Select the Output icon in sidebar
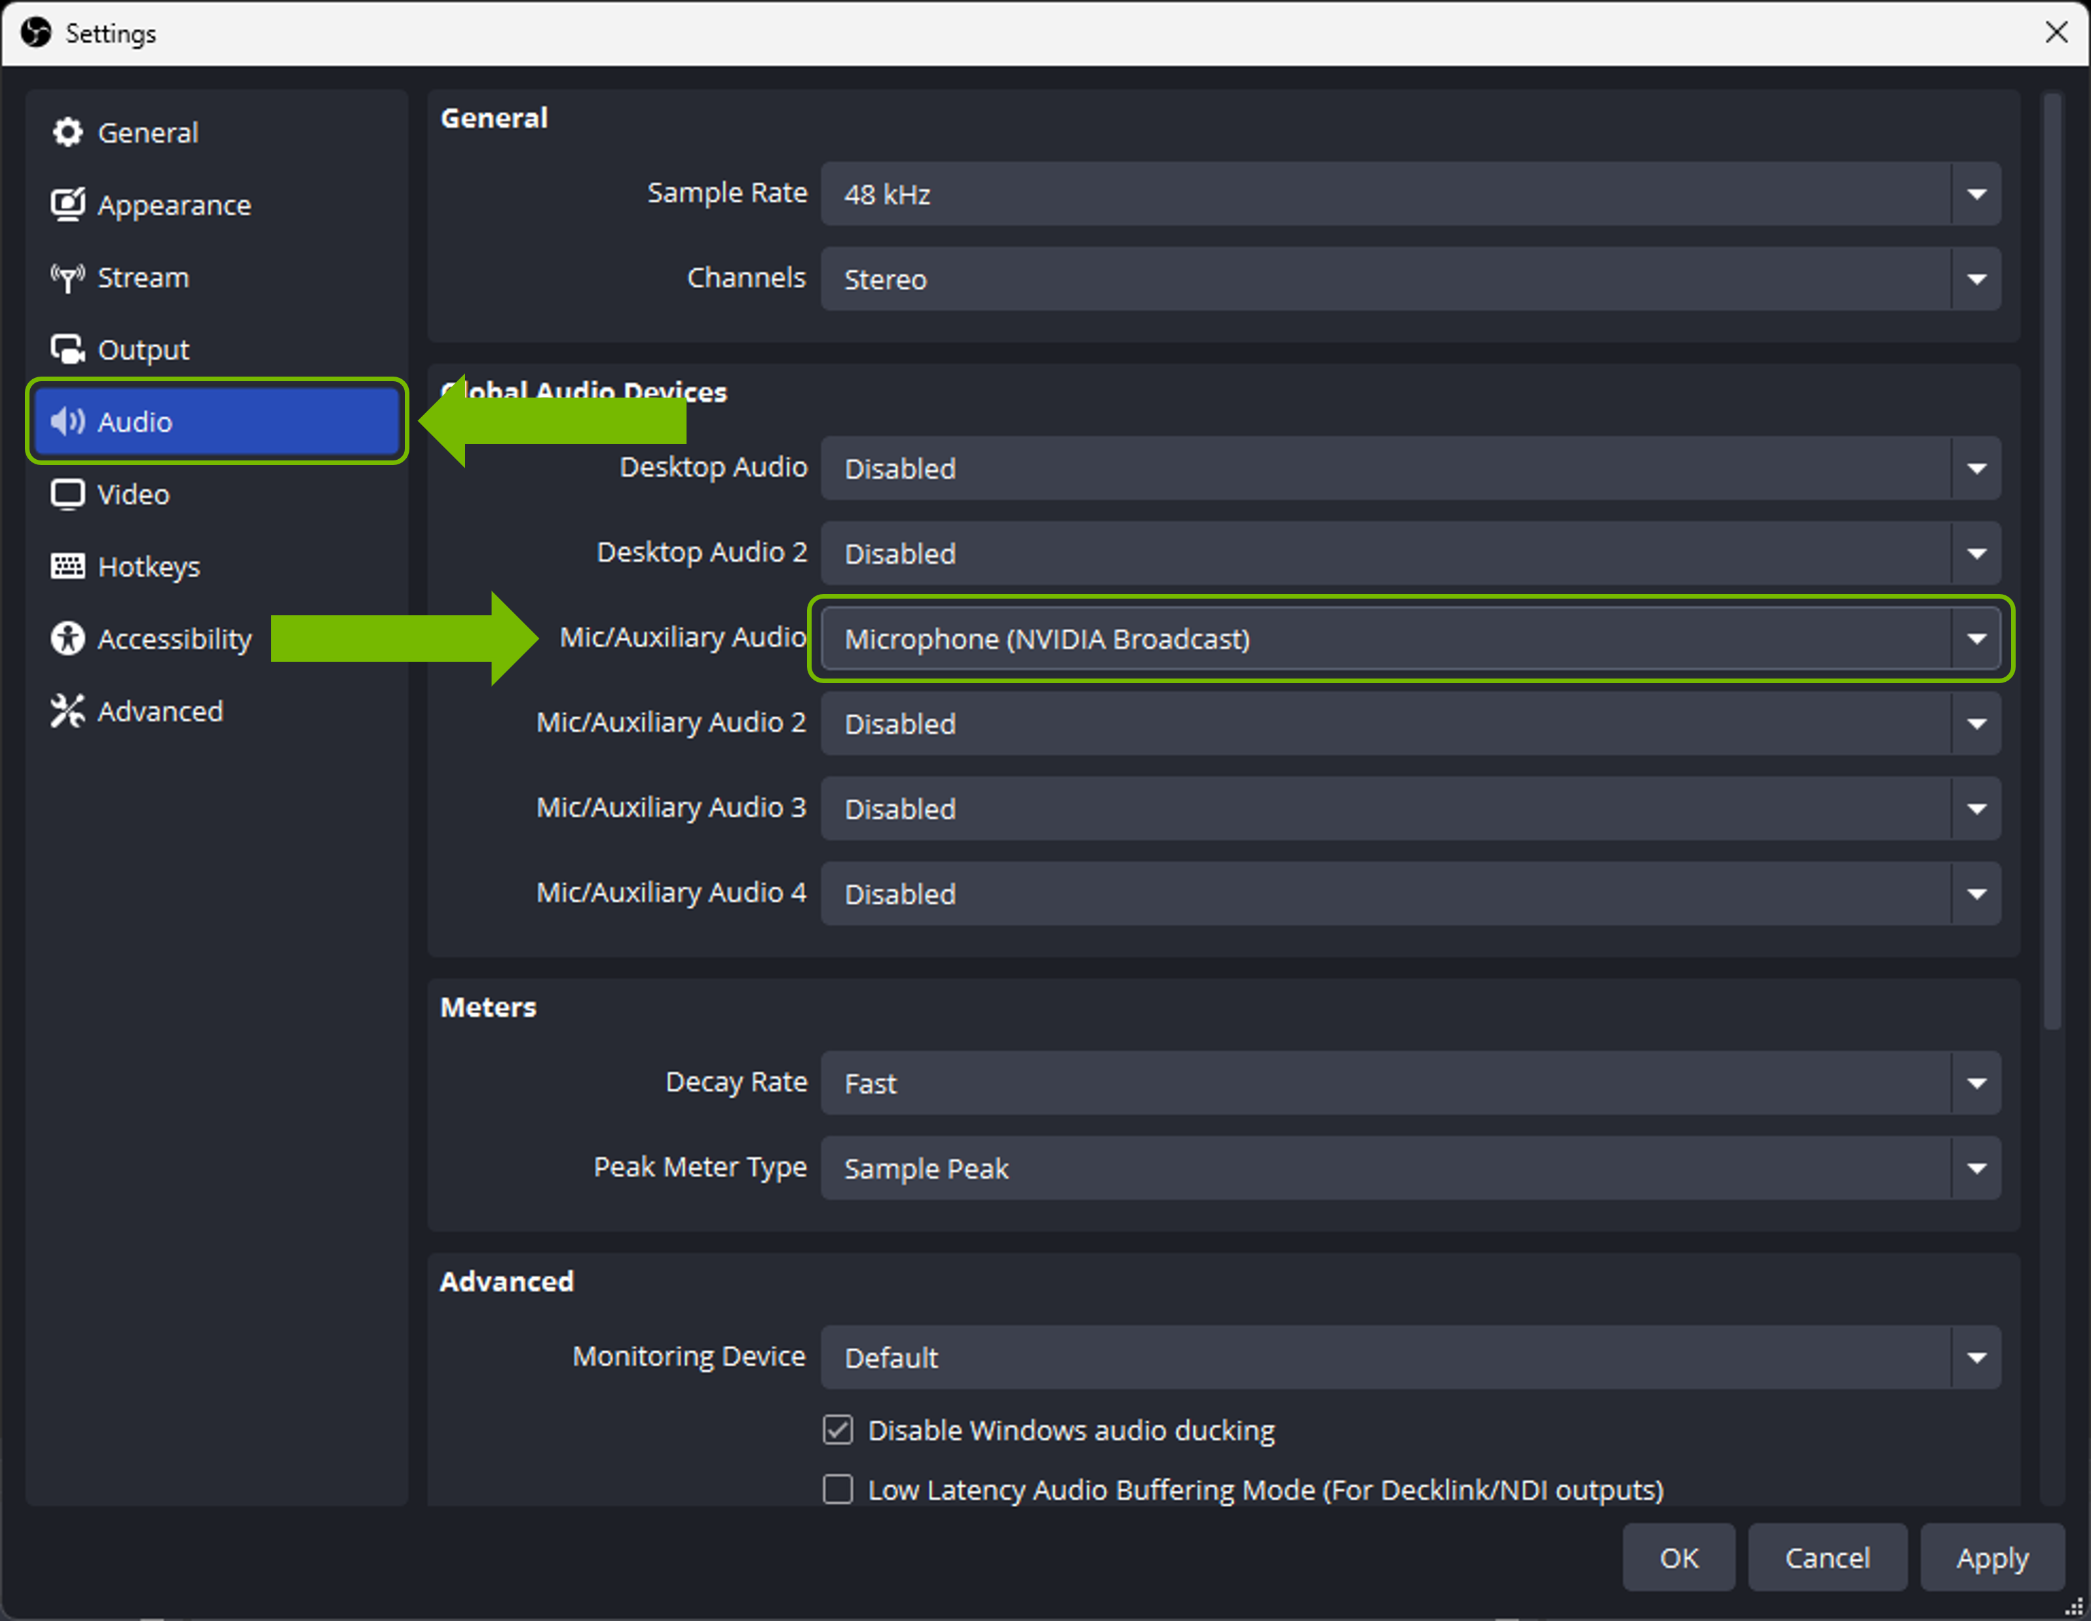 pyautogui.click(x=67, y=350)
